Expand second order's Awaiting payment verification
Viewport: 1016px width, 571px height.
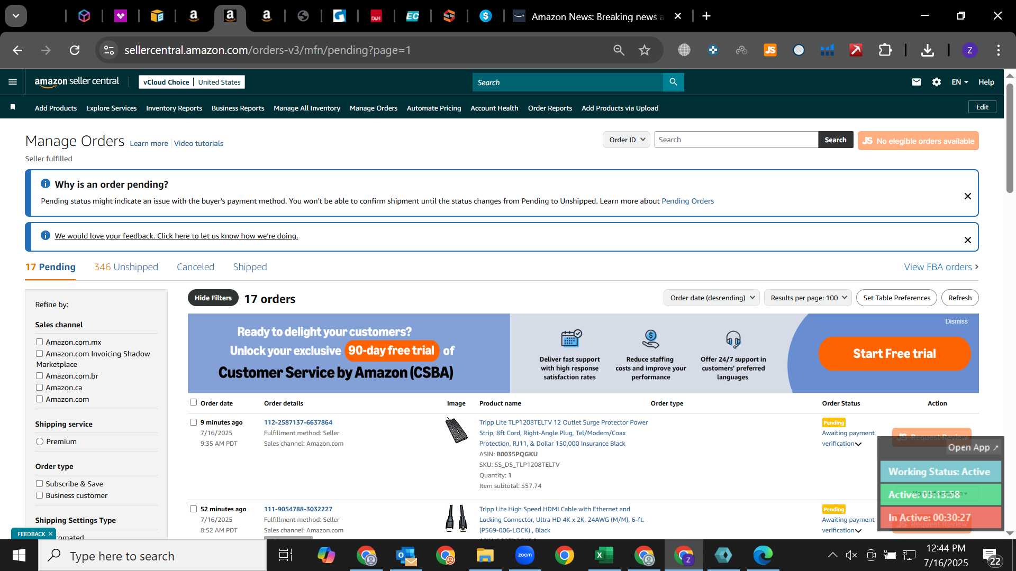coord(858,530)
